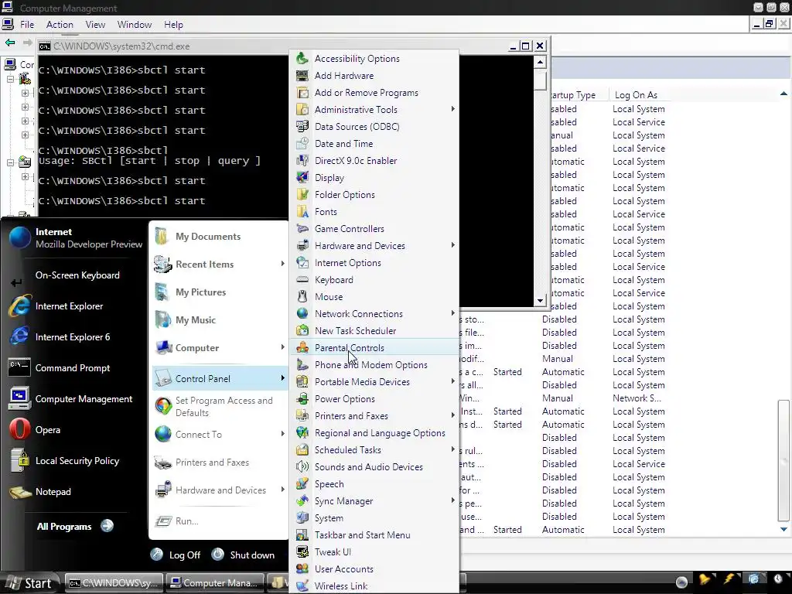
Task: Open My Pictures from Start menu
Action: (x=220, y=292)
